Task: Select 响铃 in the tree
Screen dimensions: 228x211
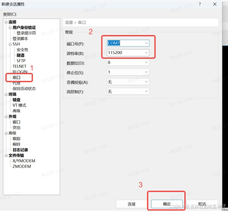Action: 16,145
